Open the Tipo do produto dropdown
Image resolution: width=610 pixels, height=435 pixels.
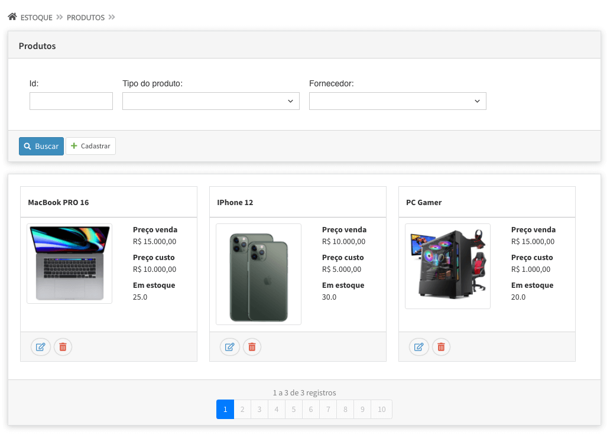pyautogui.click(x=210, y=101)
